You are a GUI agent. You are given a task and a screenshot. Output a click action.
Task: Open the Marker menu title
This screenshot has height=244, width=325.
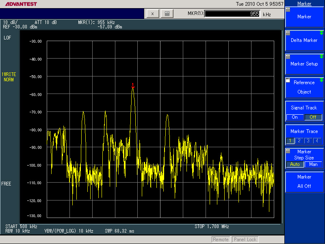point(304,4)
